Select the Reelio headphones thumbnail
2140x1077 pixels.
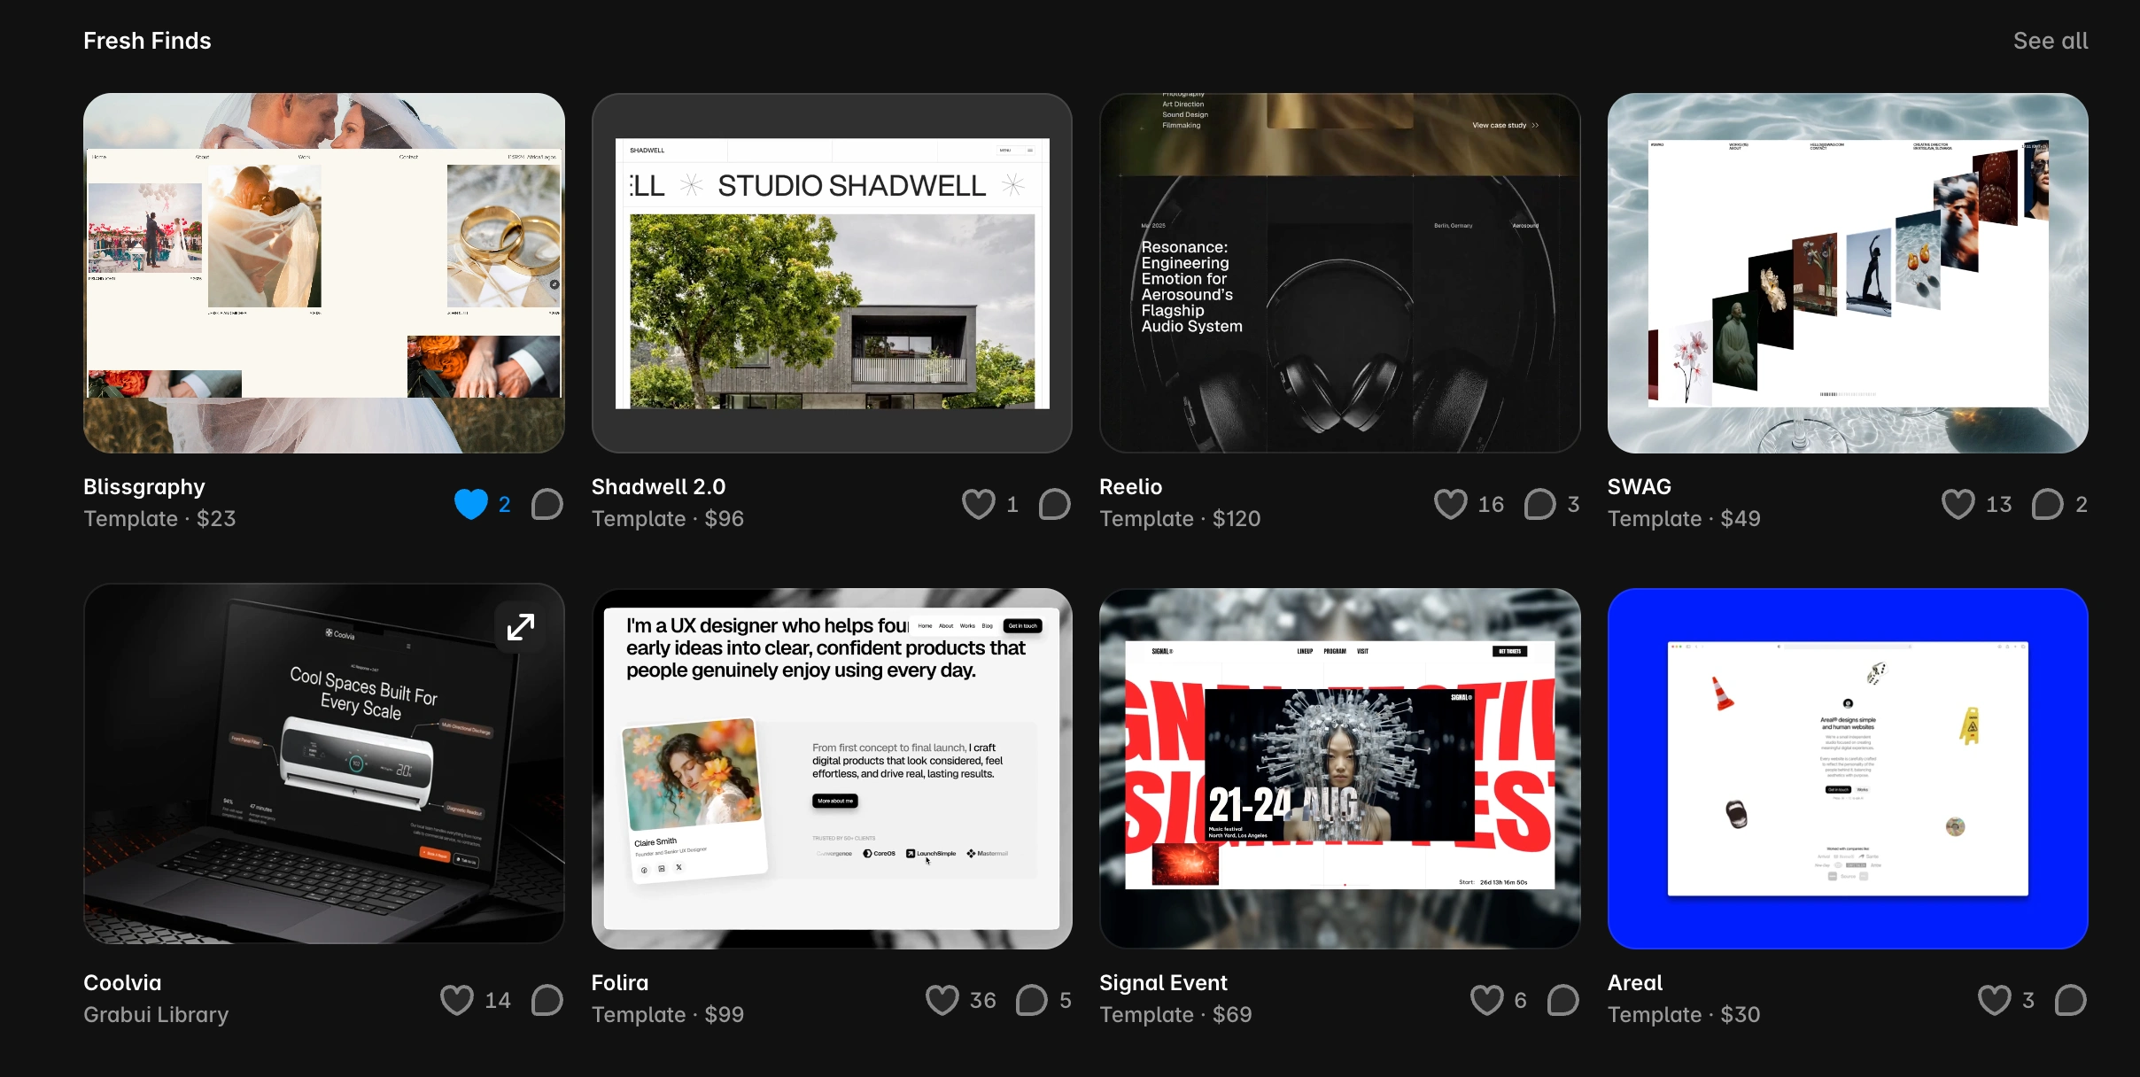(1340, 274)
